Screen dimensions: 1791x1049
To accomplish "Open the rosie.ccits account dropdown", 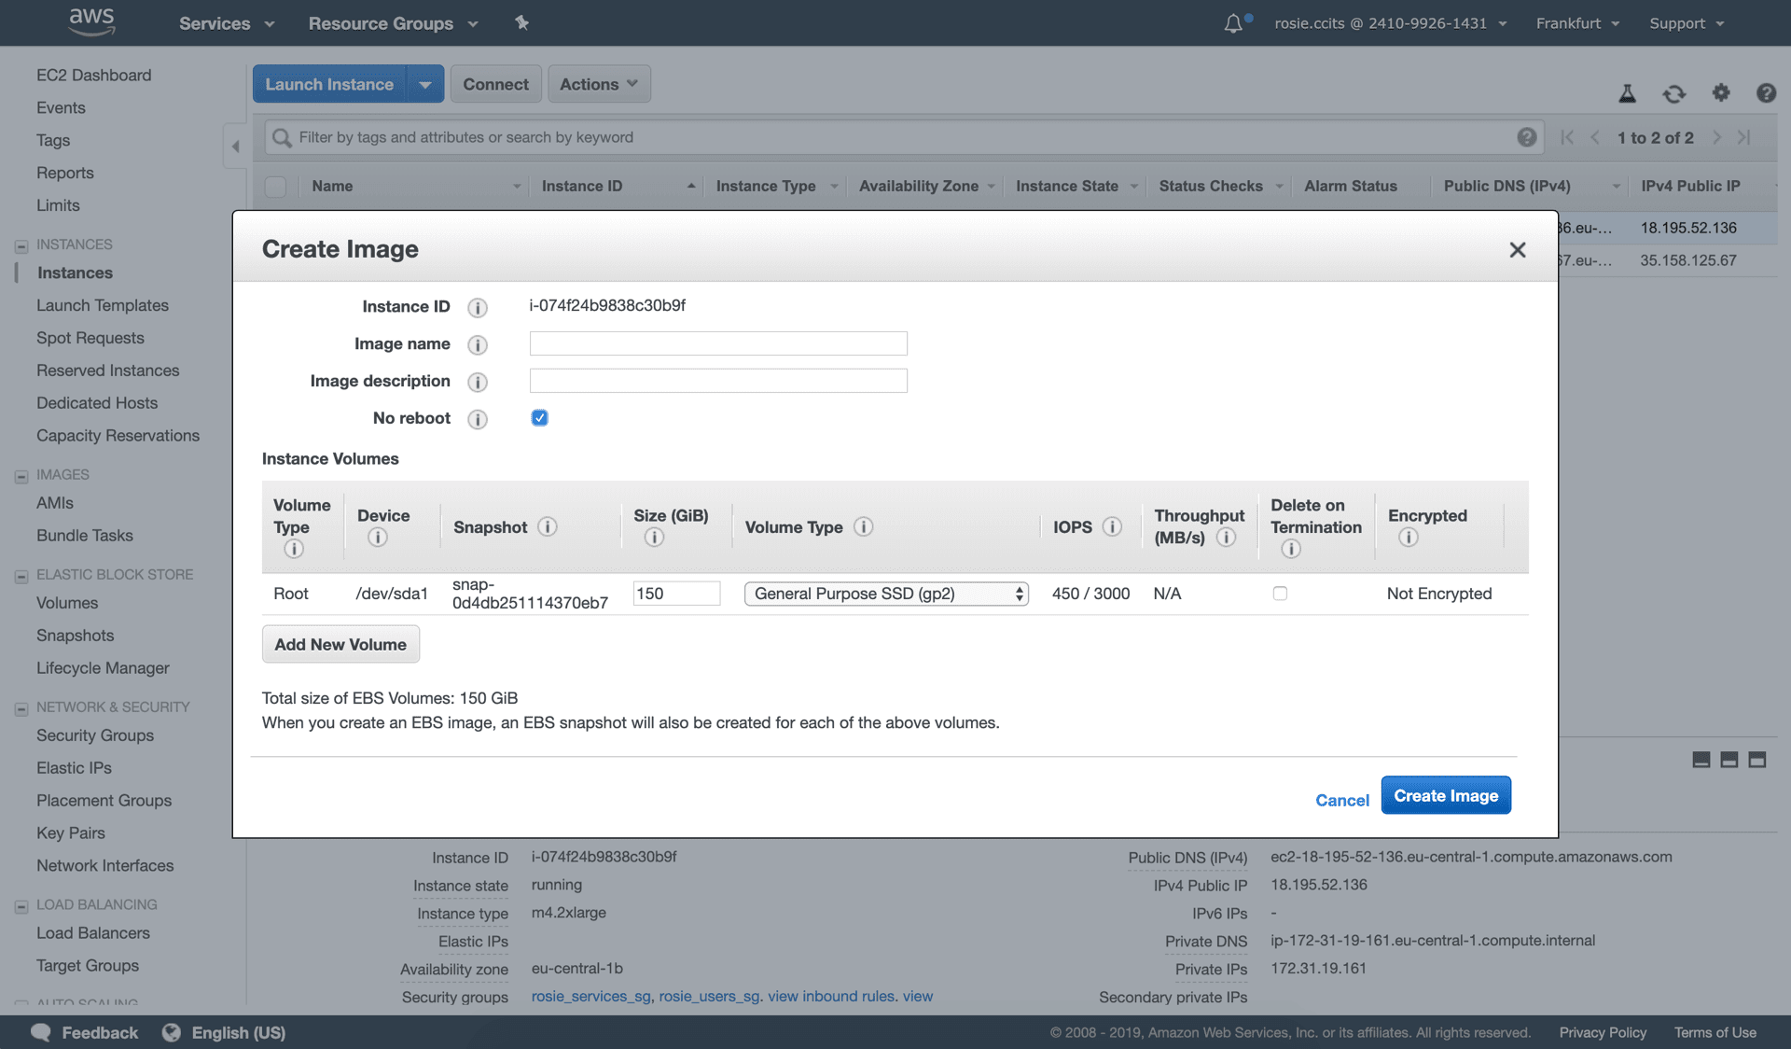I will (1390, 23).
